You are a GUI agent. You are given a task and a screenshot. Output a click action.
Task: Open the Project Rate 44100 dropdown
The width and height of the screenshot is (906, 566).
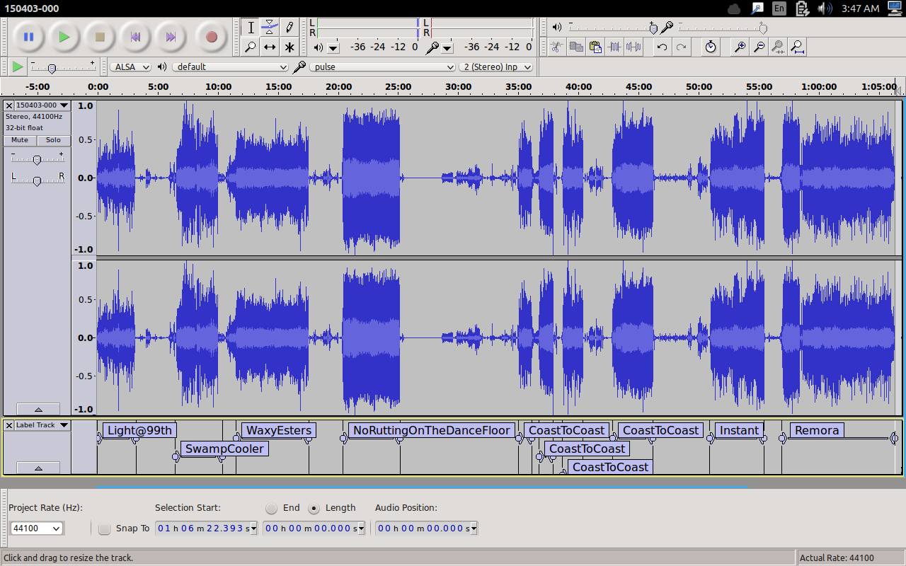click(37, 529)
